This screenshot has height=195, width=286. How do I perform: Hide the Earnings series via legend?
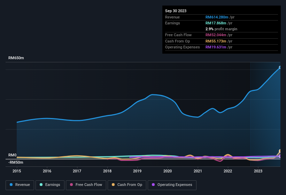50,185
